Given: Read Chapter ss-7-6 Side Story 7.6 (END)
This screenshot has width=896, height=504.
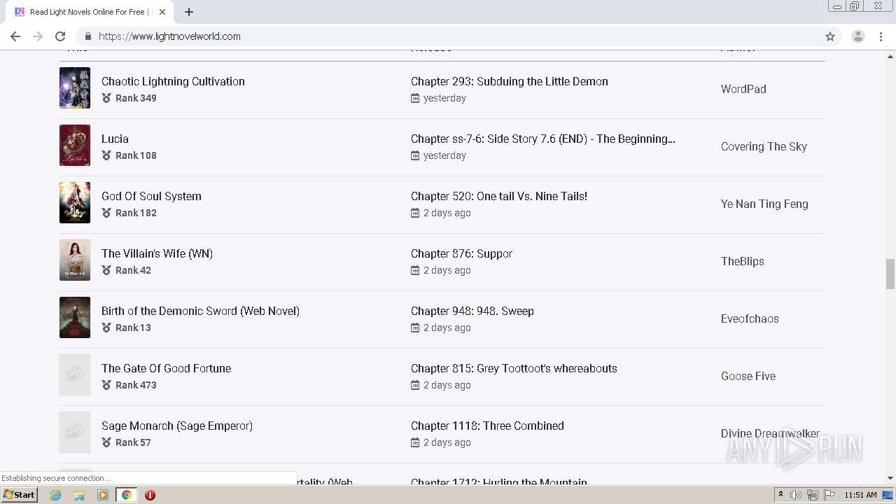Looking at the screenshot, I should coord(543,139).
